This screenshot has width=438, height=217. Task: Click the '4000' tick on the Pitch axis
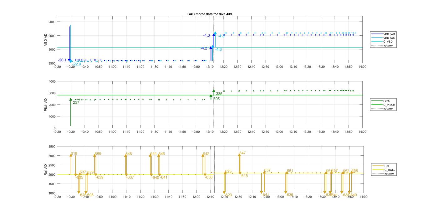point(52,81)
